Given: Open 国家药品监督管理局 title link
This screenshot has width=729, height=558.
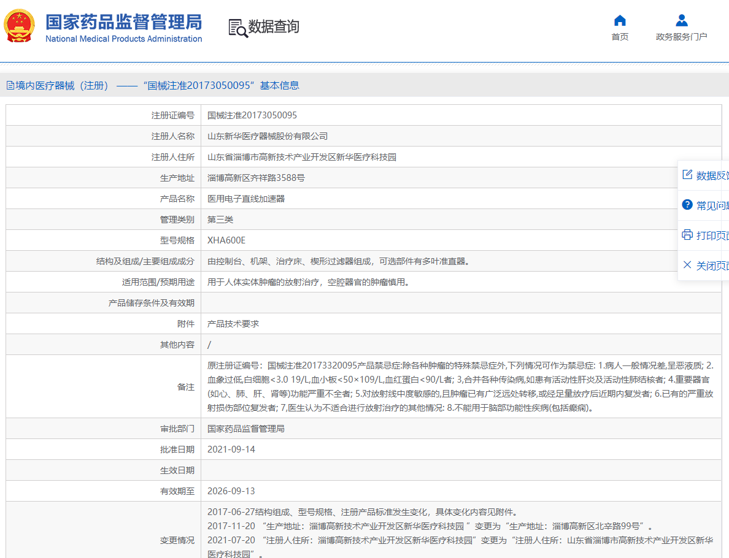Looking at the screenshot, I should click(124, 22).
